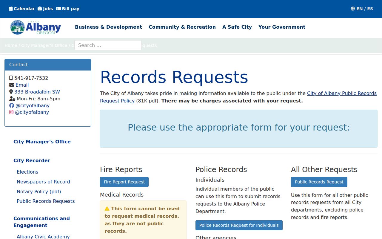Click 'Please use the appropriate form' banner text

tap(239, 127)
